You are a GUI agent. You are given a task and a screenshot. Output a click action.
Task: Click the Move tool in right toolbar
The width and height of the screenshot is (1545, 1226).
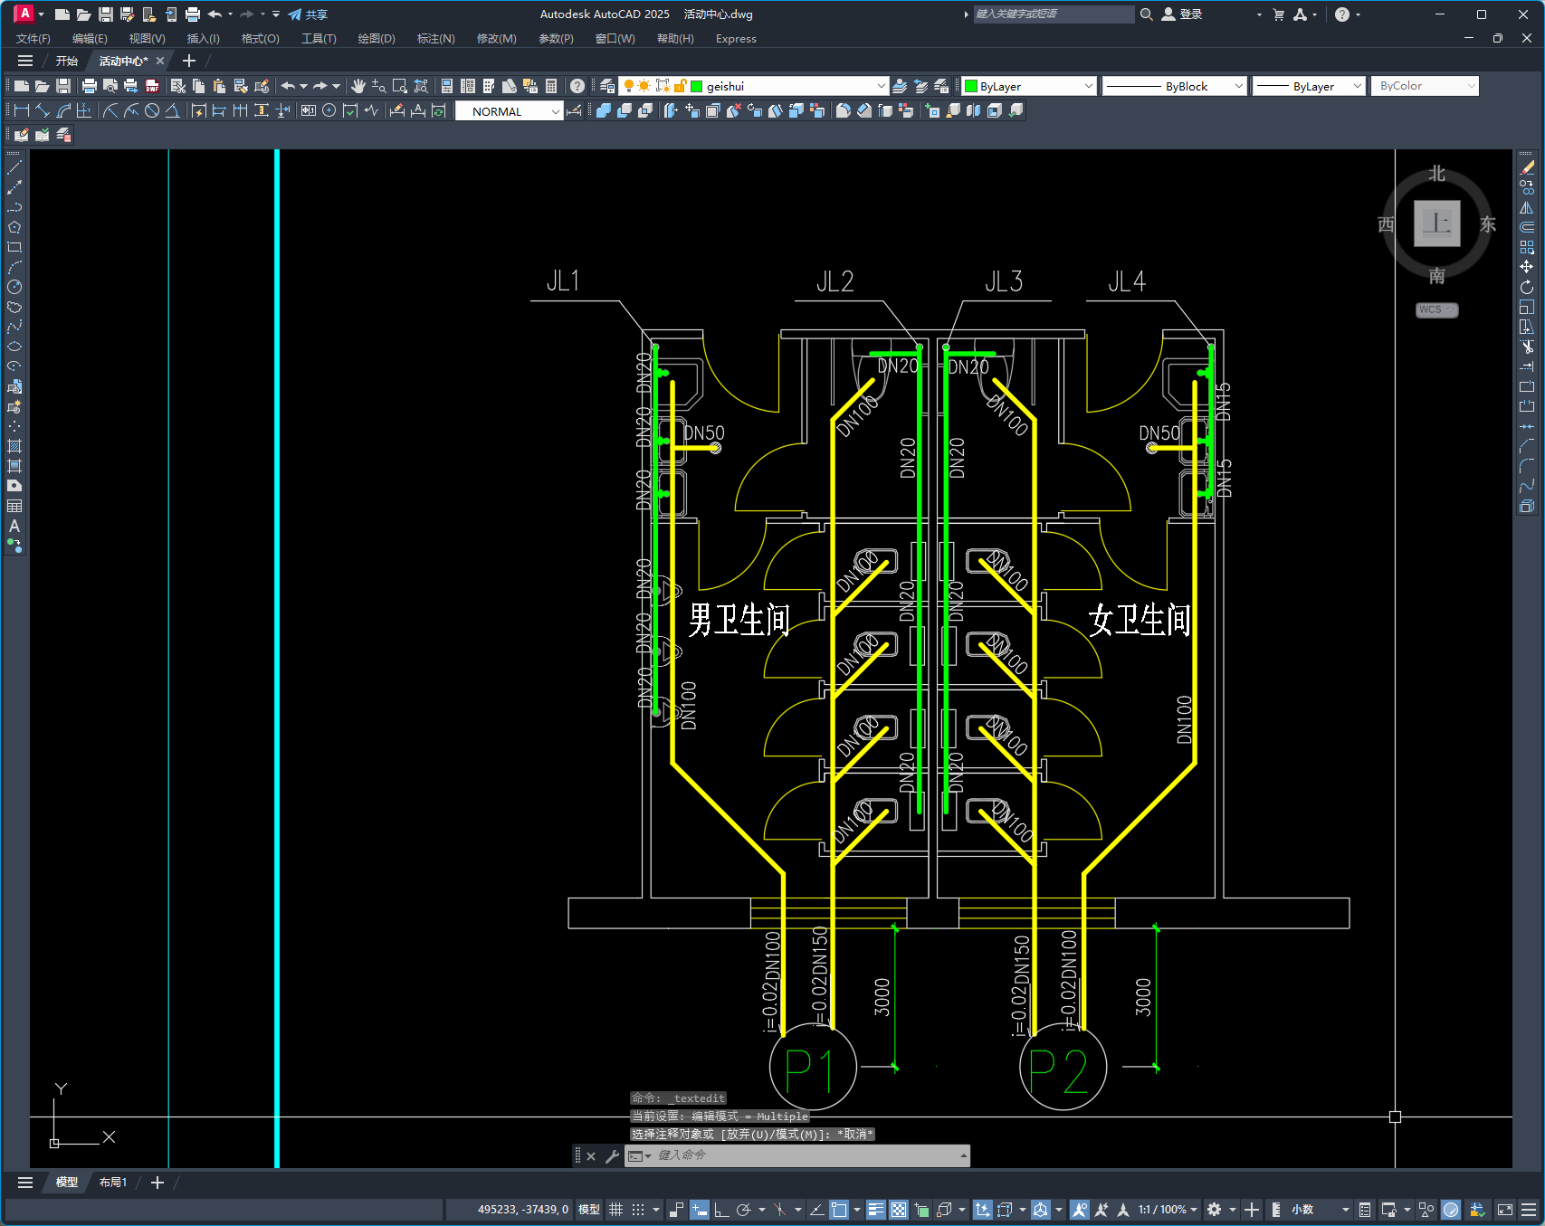[1527, 267]
